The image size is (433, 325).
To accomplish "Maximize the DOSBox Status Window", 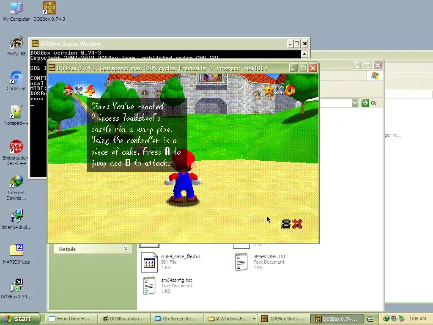I will point(297,44).
